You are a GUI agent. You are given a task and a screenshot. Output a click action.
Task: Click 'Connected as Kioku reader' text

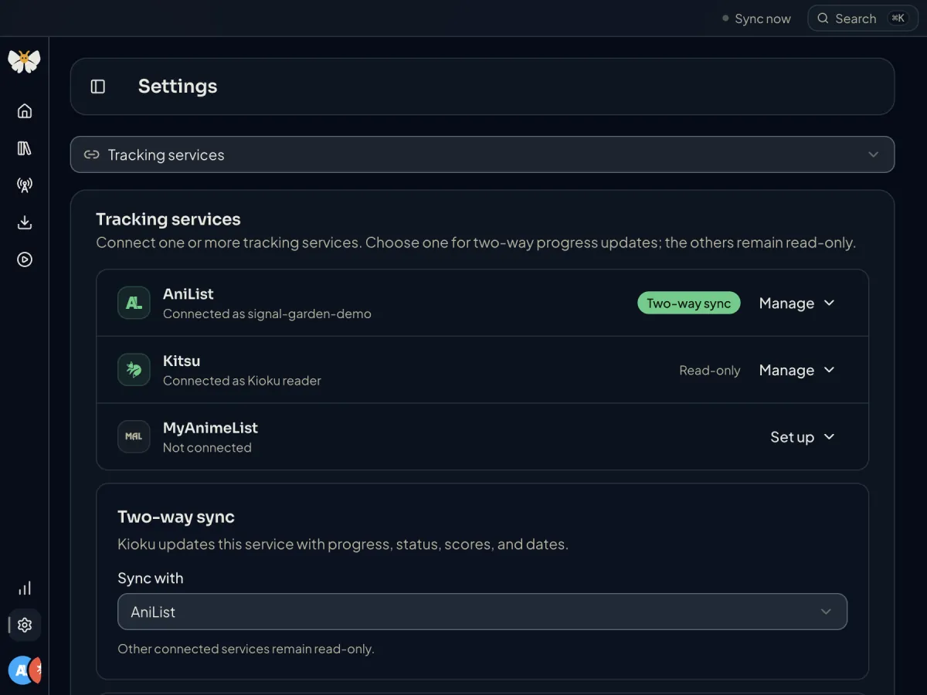[242, 381]
